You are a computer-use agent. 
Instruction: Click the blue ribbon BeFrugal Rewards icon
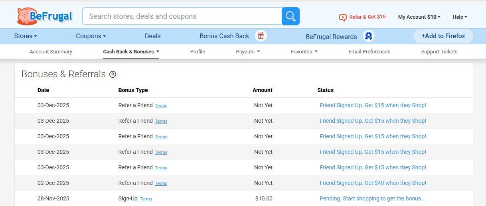point(369,36)
